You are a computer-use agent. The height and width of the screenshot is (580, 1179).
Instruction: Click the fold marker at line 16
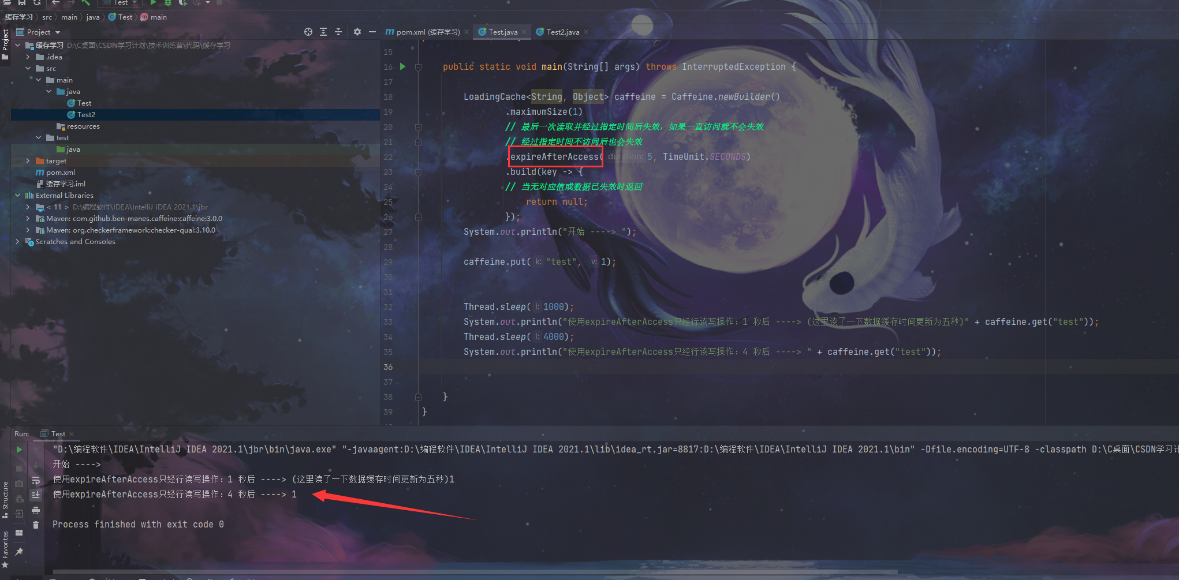coord(418,67)
